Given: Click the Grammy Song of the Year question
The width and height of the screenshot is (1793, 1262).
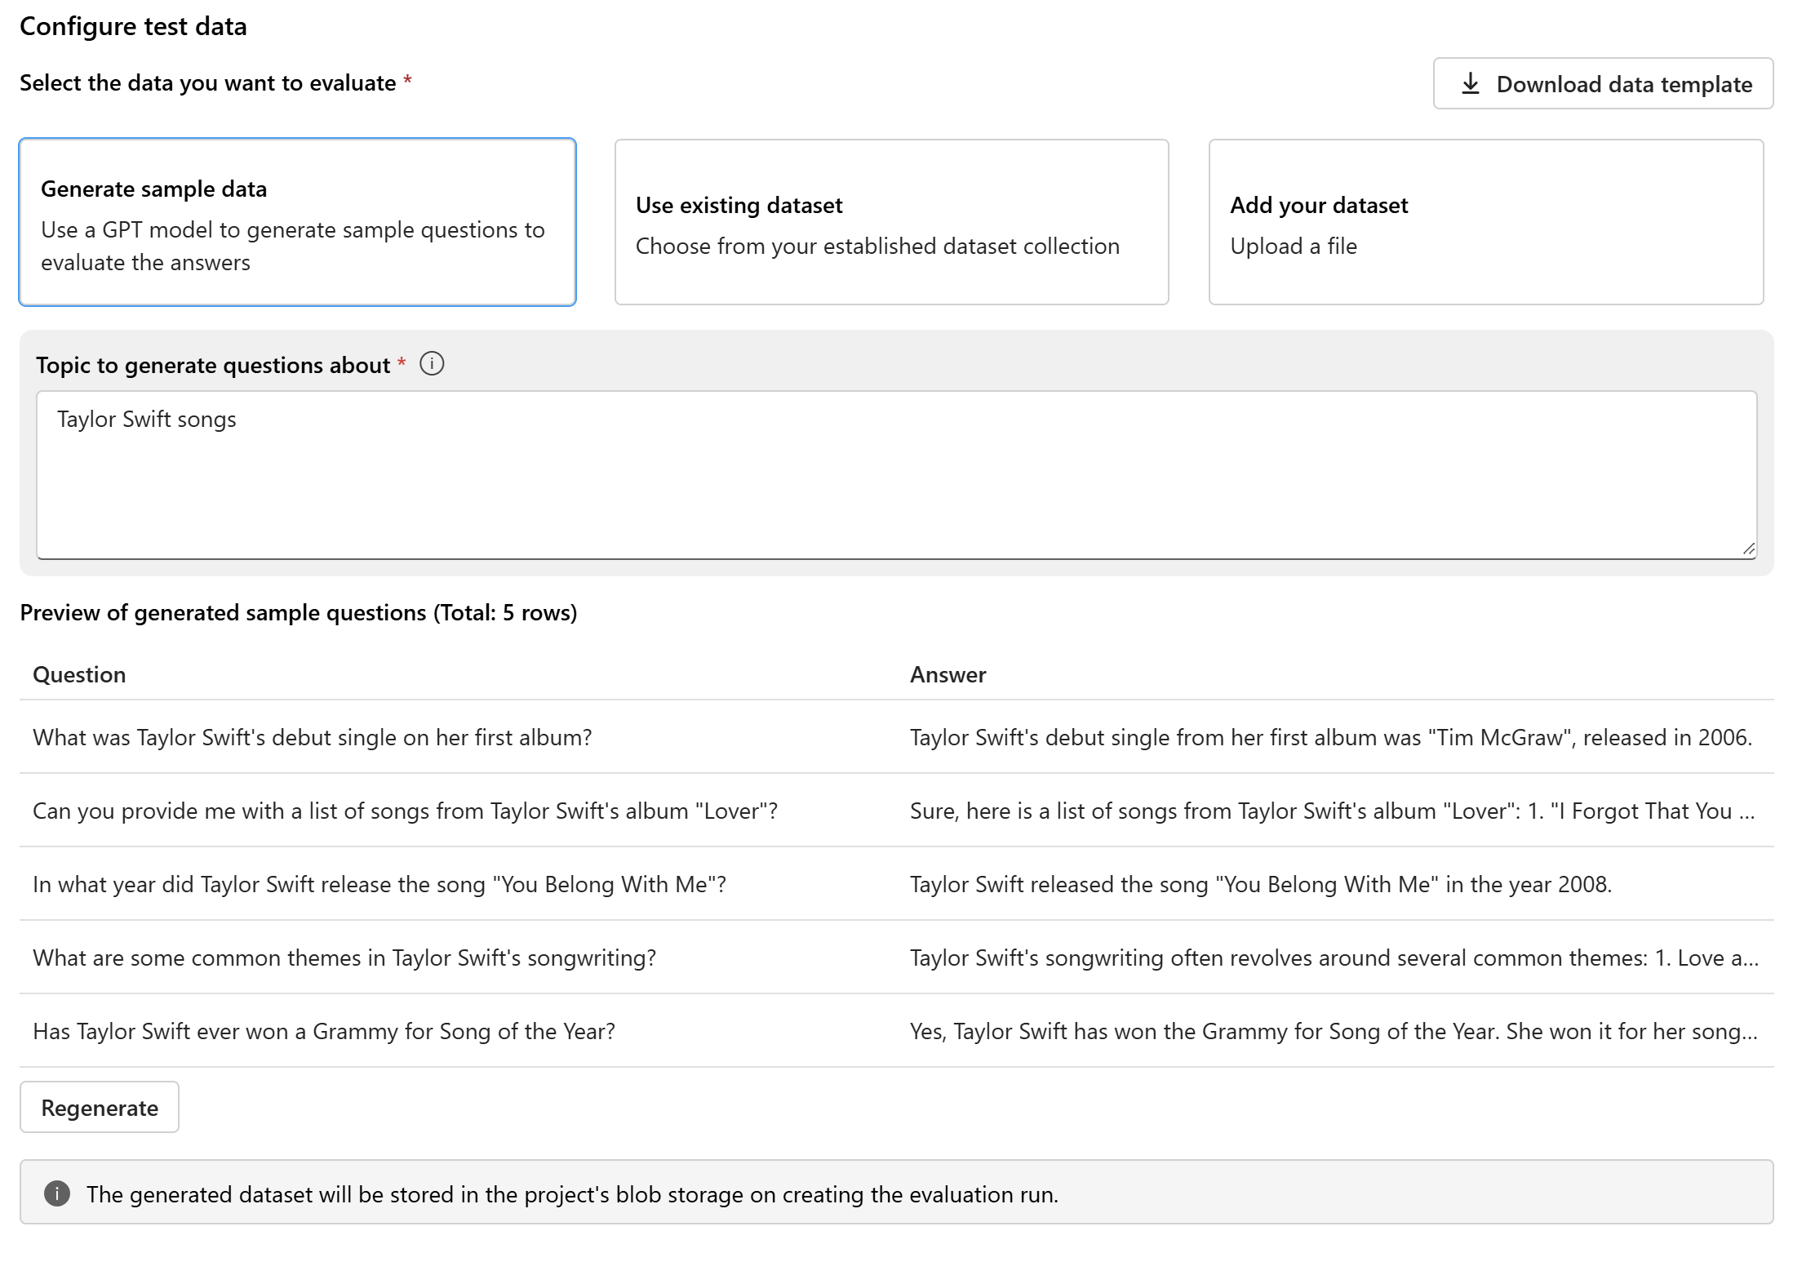Looking at the screenshot, I should pos(323,1031).
